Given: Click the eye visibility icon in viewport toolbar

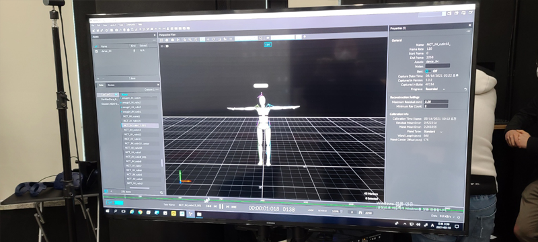Looking at the screenshot, I should pyautogui.click(x=268, y=38).
